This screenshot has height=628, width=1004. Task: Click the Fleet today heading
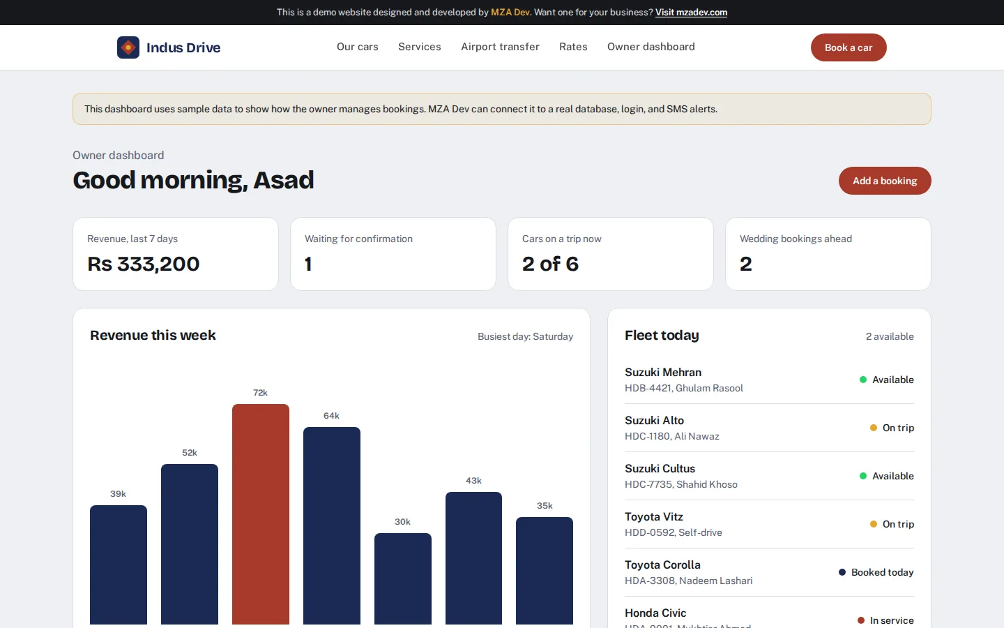pos(662,335)
